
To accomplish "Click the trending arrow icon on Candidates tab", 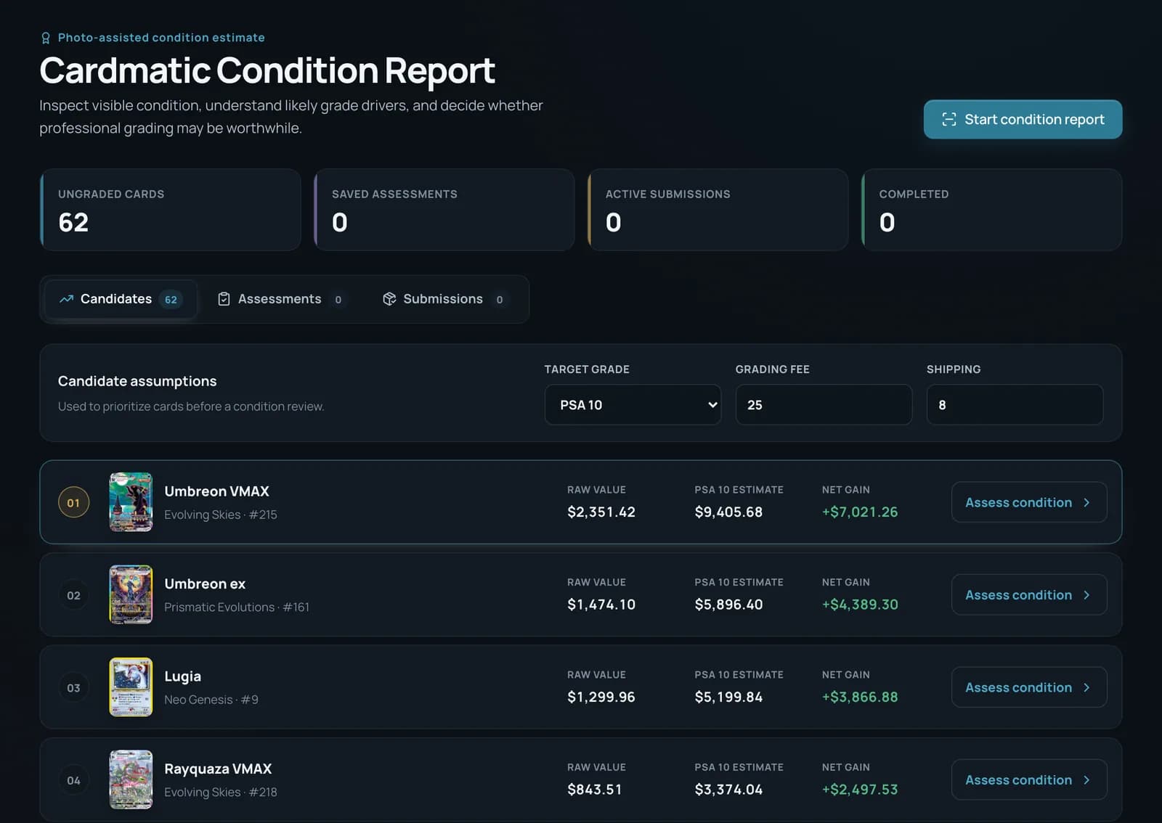I will point(66,299).
